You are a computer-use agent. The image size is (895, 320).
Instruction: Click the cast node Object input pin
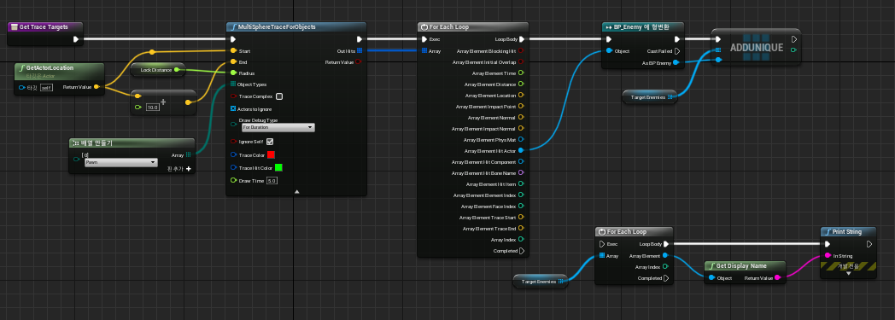[x=610, y=50]
